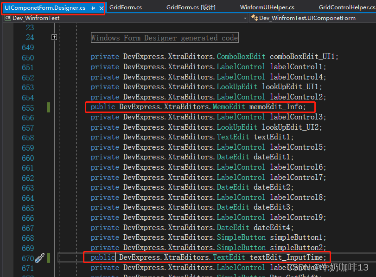Click the public keyword on the memoEdit_Info line
Screen dimensions: 376x277
[x=102, y=107]
